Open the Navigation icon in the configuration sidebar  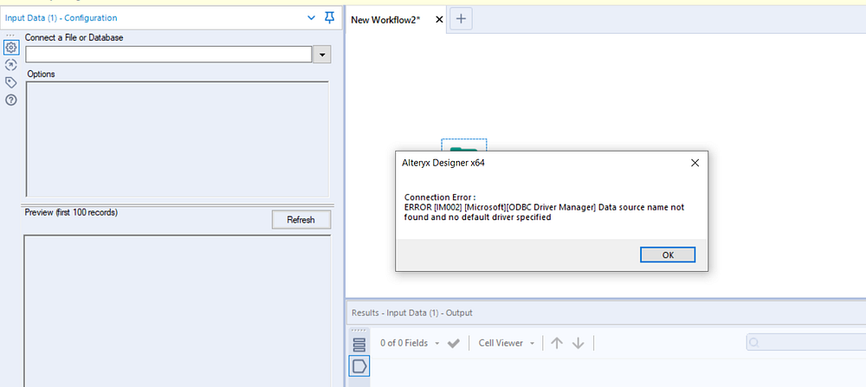click(x=11, y=65)
